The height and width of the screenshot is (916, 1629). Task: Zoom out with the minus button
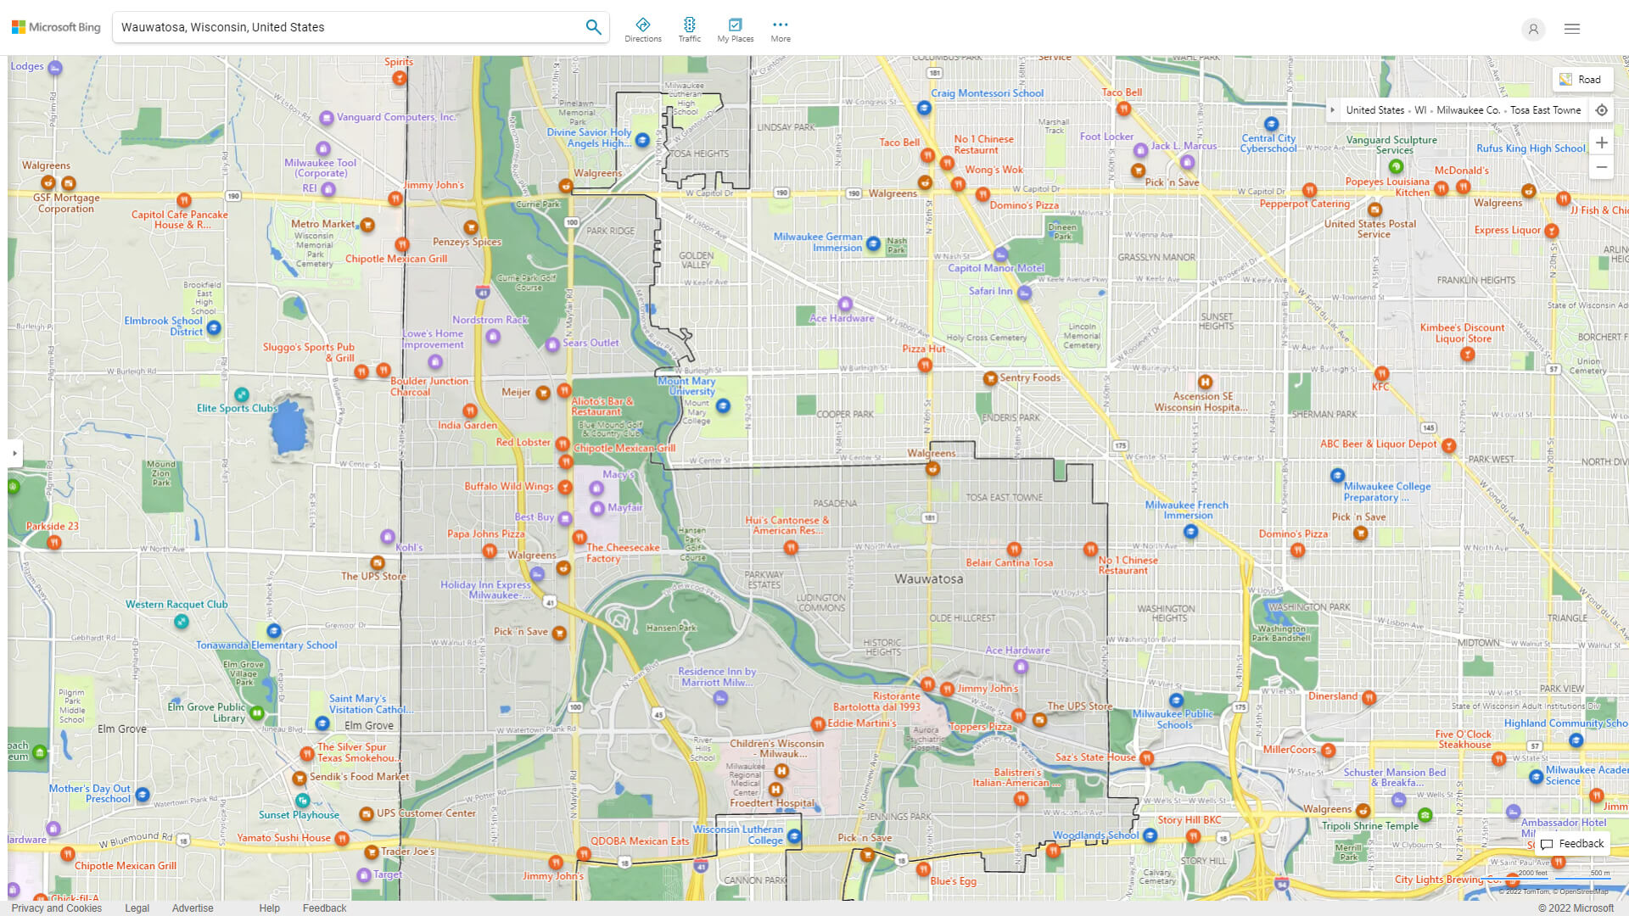[x=1601, y=167]
